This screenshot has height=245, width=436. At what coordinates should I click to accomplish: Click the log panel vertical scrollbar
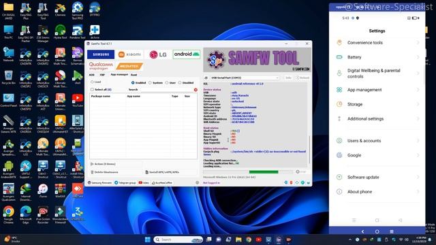pyautogui.click(x=309, y=150)
